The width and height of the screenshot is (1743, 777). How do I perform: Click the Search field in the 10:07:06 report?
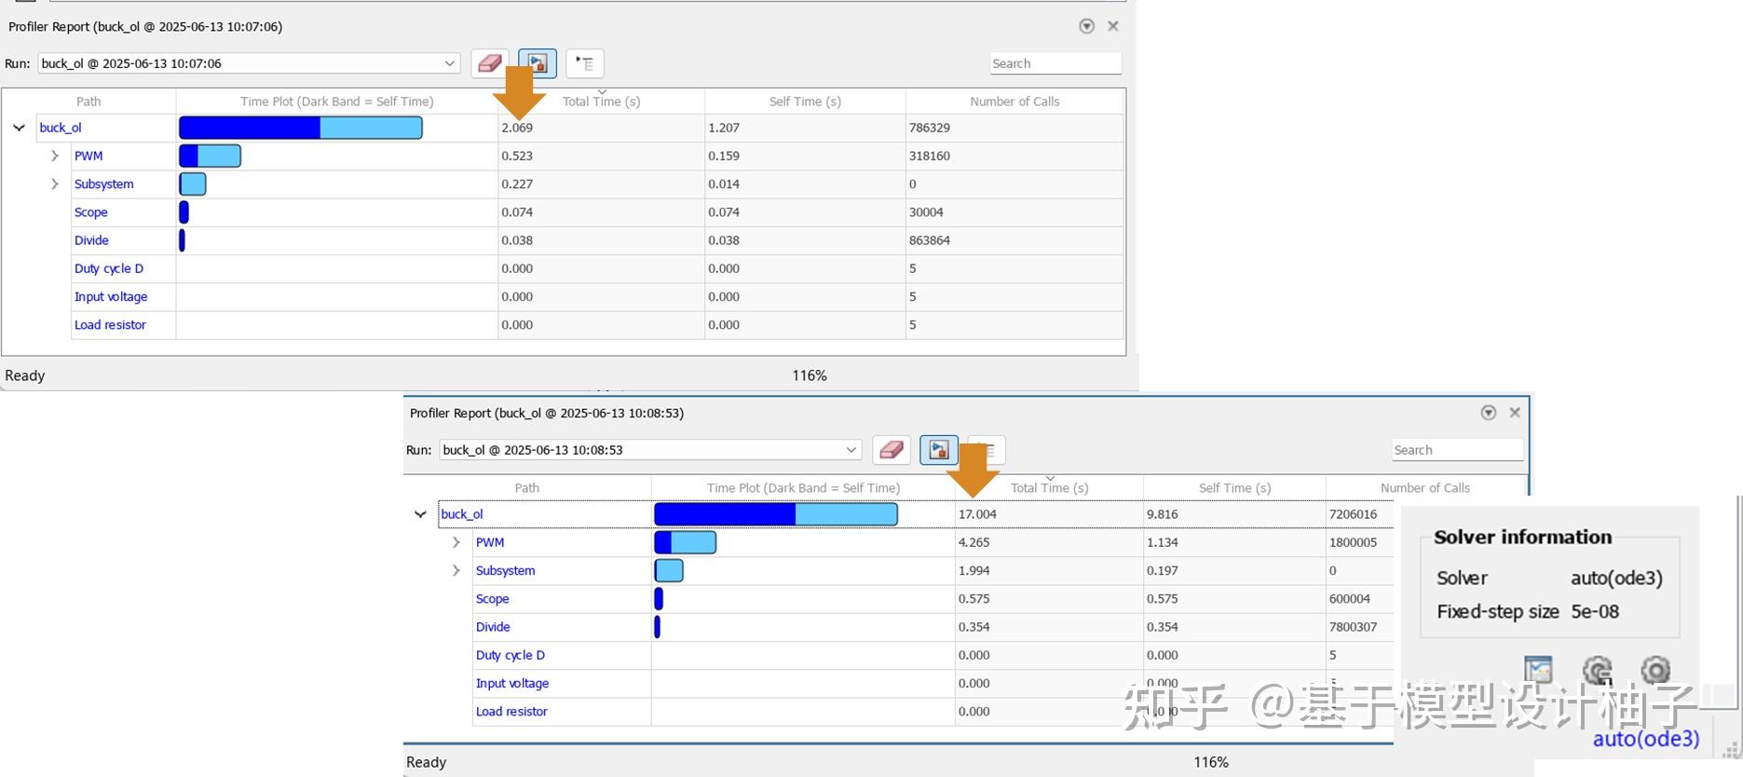1055,63
